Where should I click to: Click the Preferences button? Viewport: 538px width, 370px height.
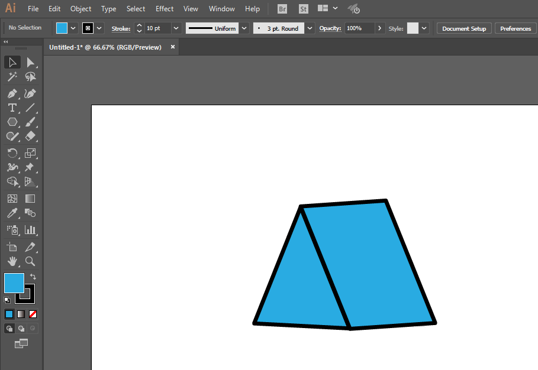tap(516, 28)
